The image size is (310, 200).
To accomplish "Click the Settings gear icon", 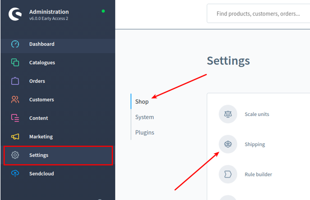I will 15,155.
